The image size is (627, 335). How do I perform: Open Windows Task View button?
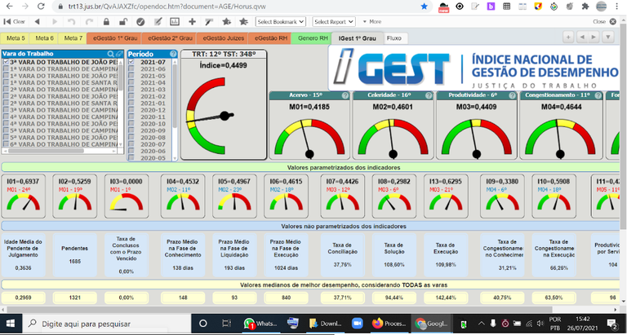pos(226,324)
